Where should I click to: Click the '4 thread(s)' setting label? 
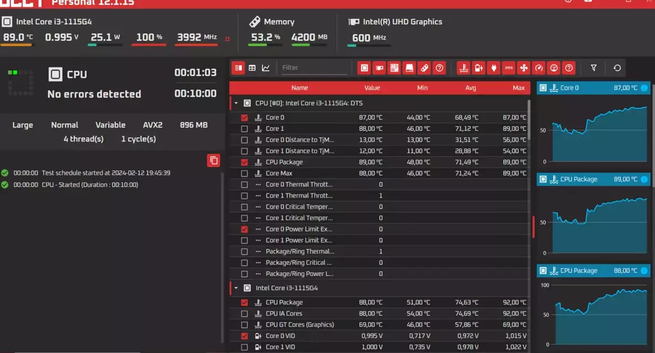tap(83, 139)
